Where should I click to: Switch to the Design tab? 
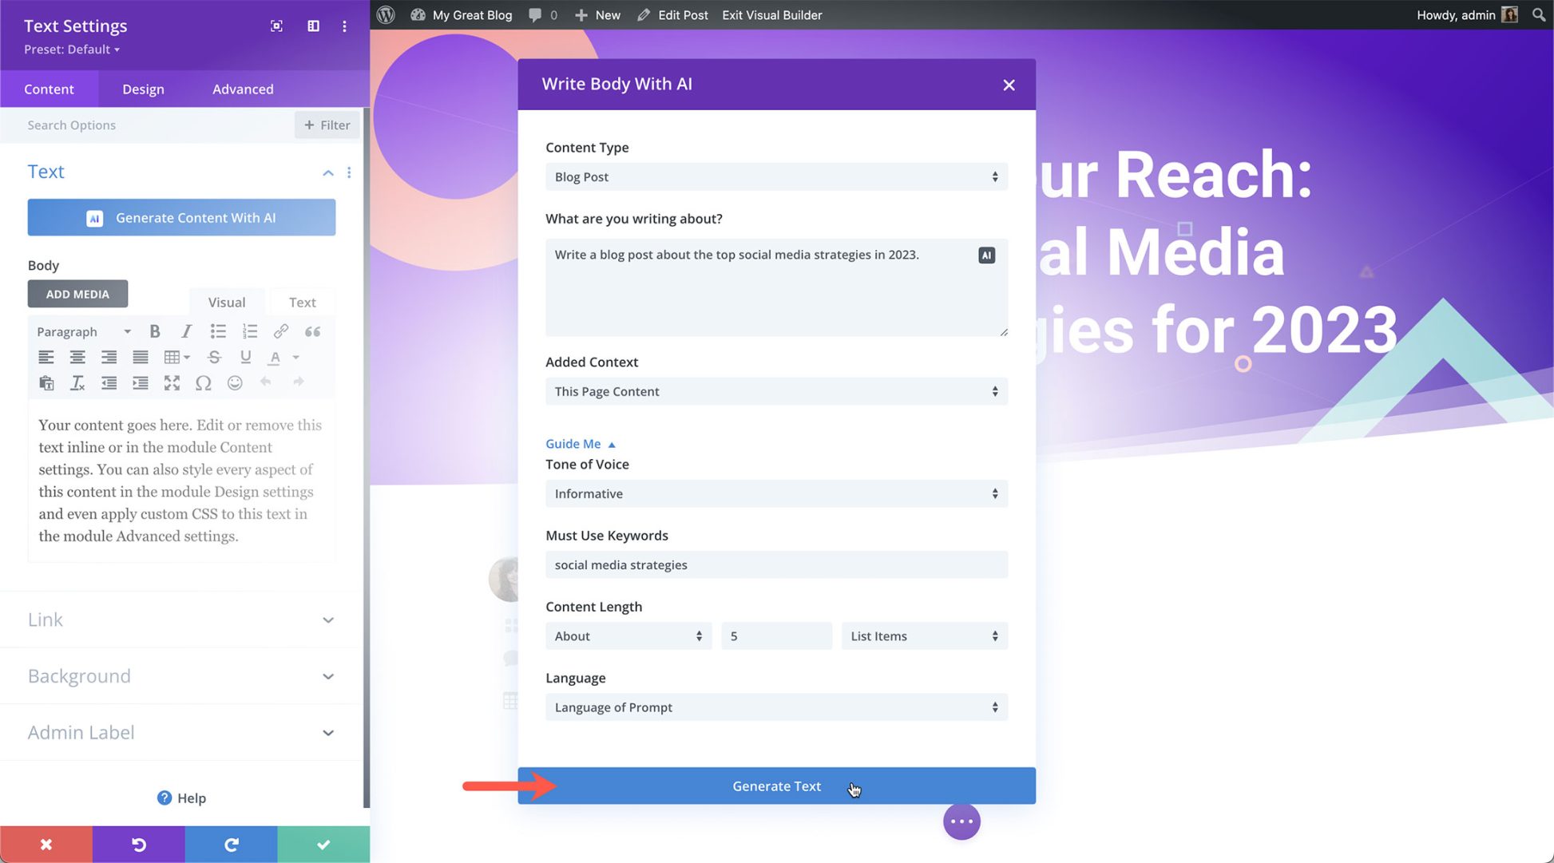click(x=142, y=88)
